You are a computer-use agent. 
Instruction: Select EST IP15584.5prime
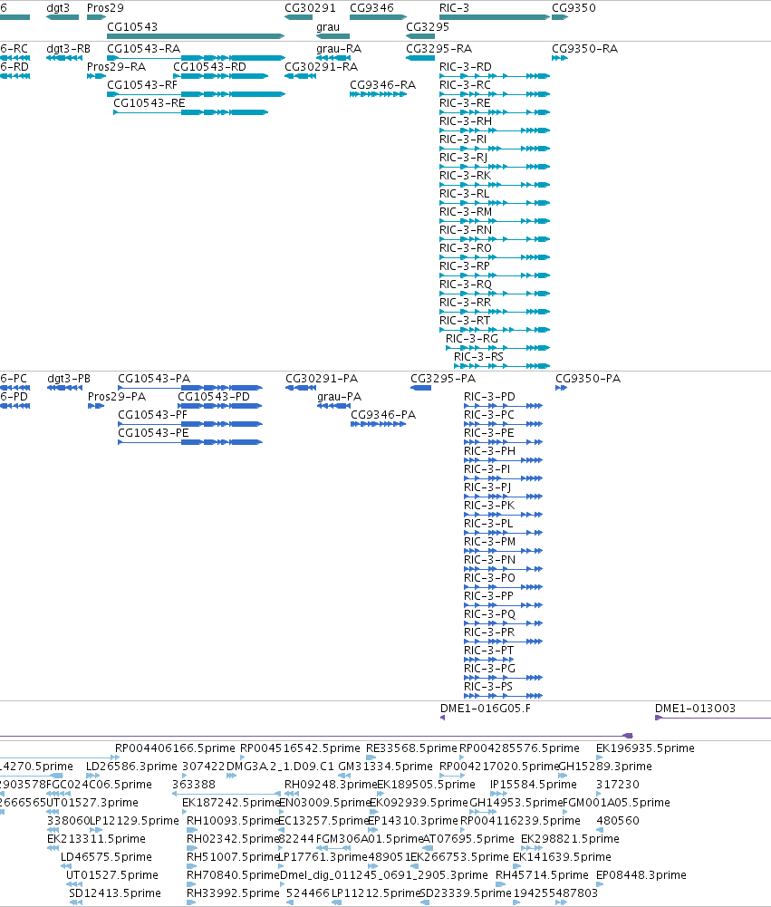coord(498,794)
